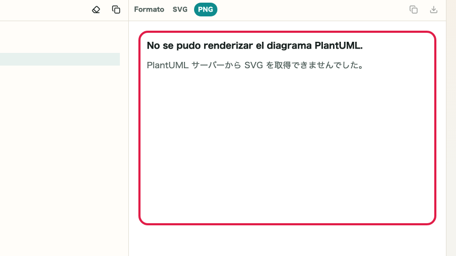Switch output format to SVG
This screenshot has width=456, height=256.
(x=180, y=10)
